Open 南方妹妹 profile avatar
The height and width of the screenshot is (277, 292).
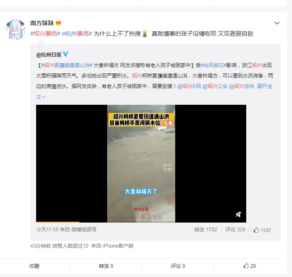[16, 29]
